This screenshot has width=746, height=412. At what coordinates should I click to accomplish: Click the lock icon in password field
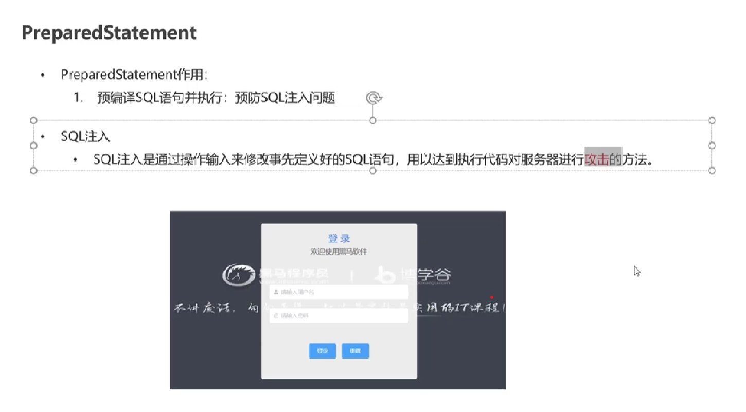[276, 315]
